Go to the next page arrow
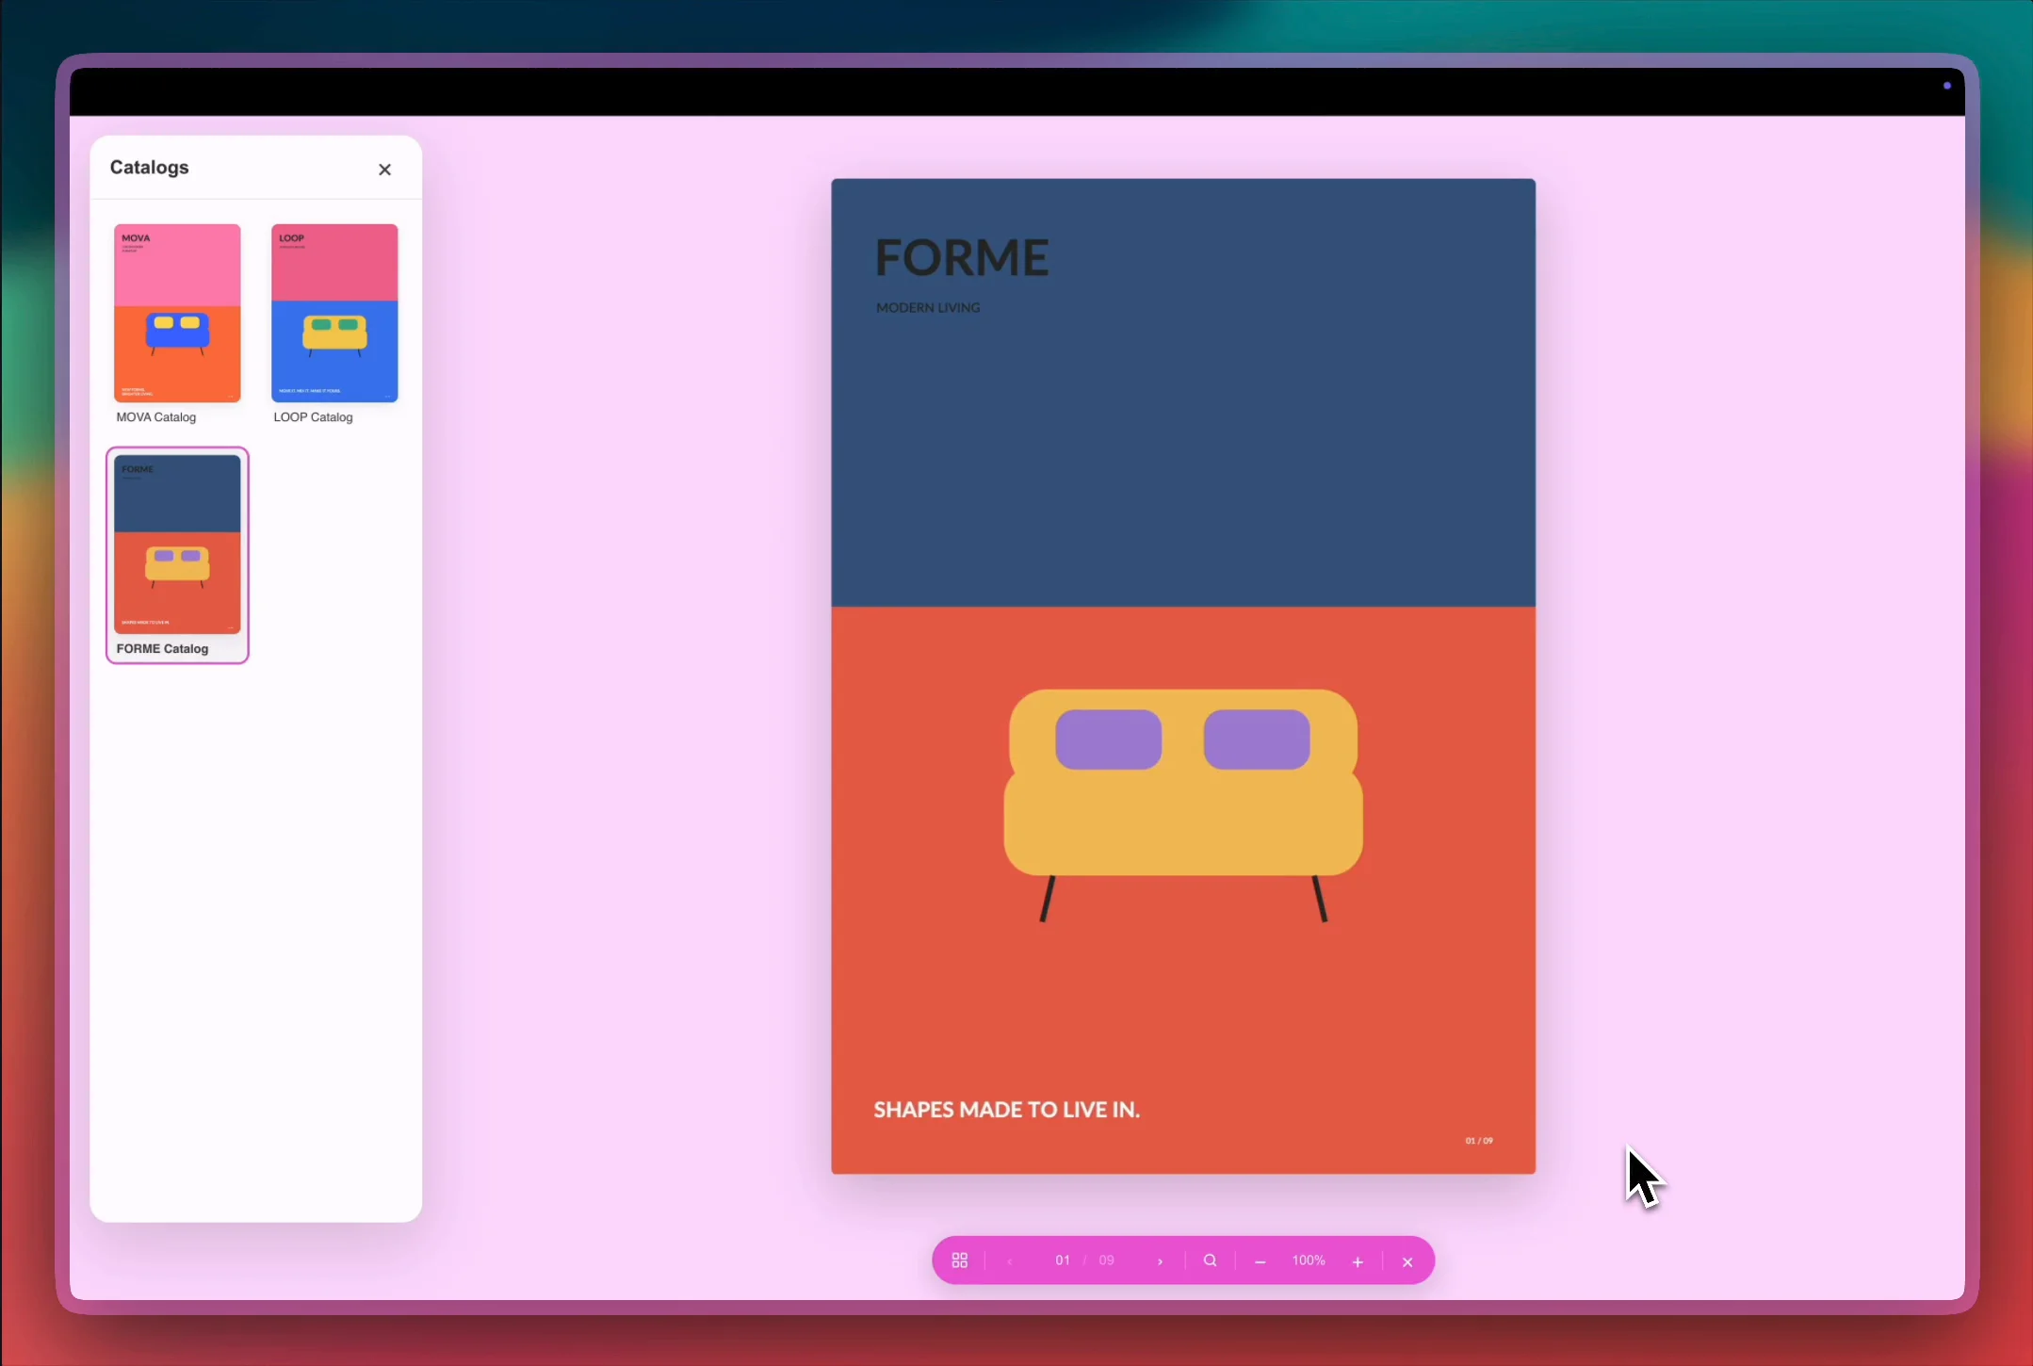2033x1366 pixels. (1160, 1261)
